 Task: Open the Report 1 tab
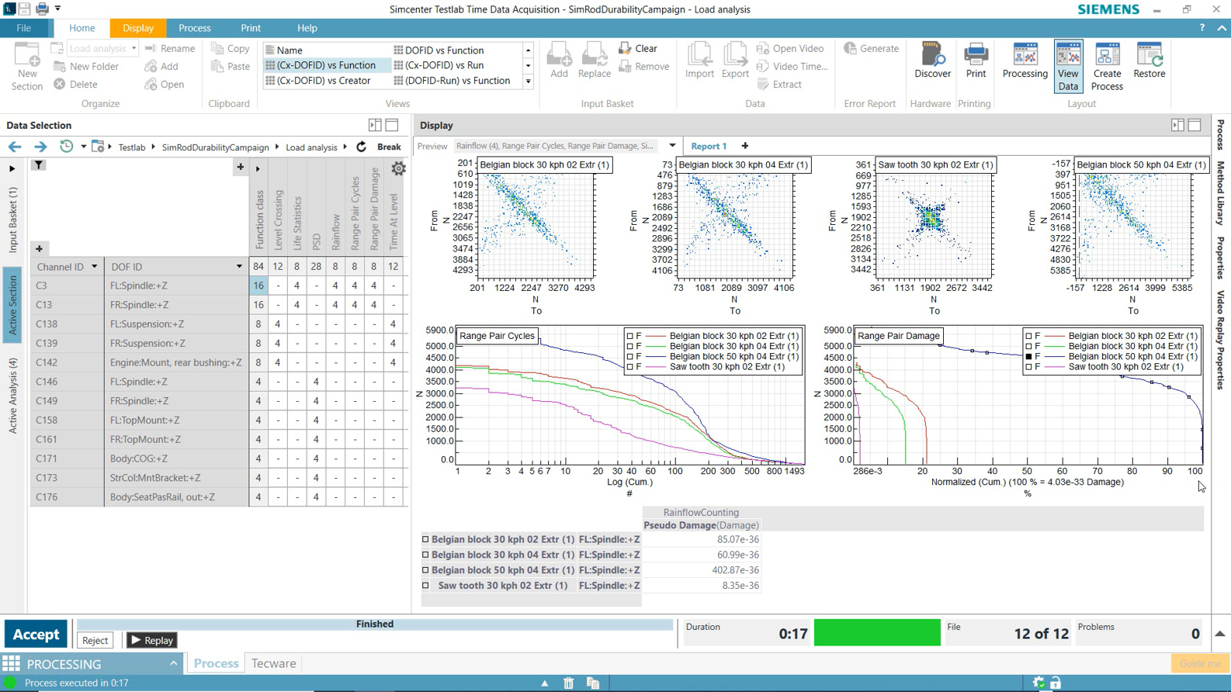pos(708,146)
